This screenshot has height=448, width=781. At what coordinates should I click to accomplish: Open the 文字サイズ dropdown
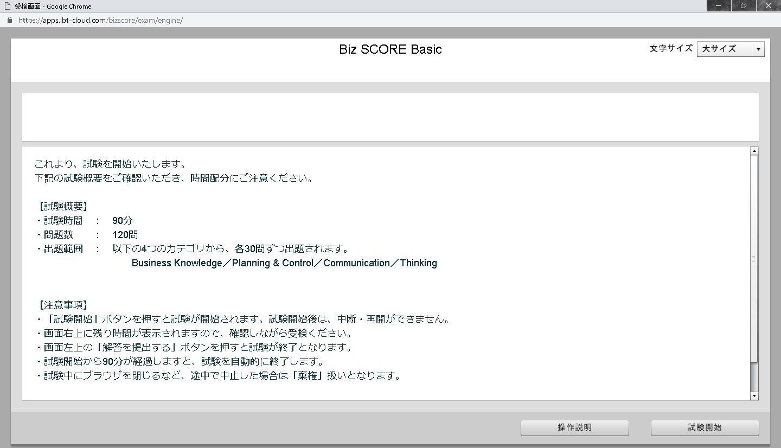(730, 49)
